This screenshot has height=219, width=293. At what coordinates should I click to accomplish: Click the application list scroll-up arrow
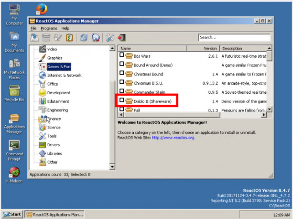click(269, 48)
